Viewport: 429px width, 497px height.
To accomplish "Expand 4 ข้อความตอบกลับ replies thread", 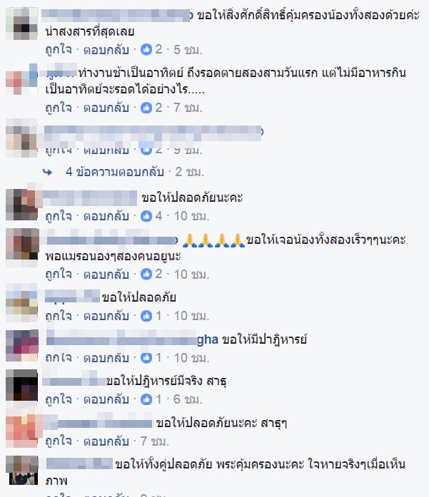I will pyautogui.click(x=115, y=172).
